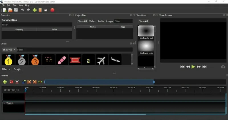Viewport: 228px width, 120px height.
Task: Activate the razor scissors tool
Action: tap(17, 82)
